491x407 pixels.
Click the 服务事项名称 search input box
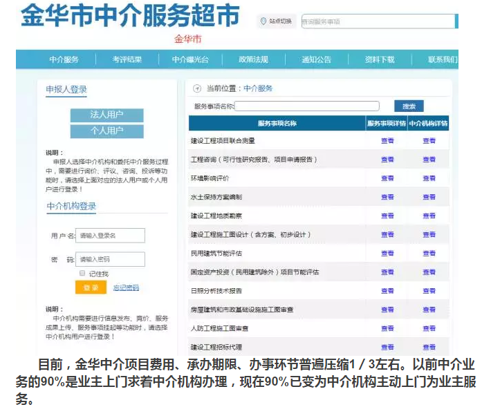tap(307, 106)
